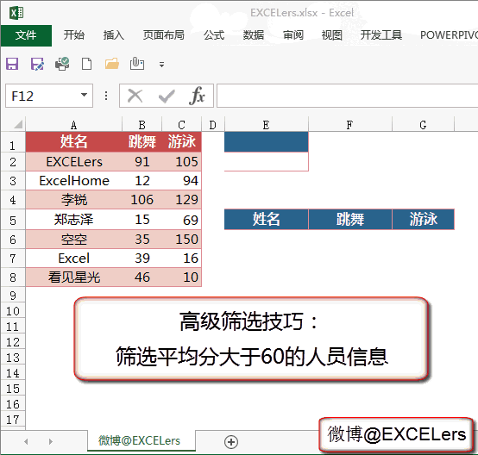Click the 游泳 header cell in column C

pyautogui.click(x=182, y=142)
